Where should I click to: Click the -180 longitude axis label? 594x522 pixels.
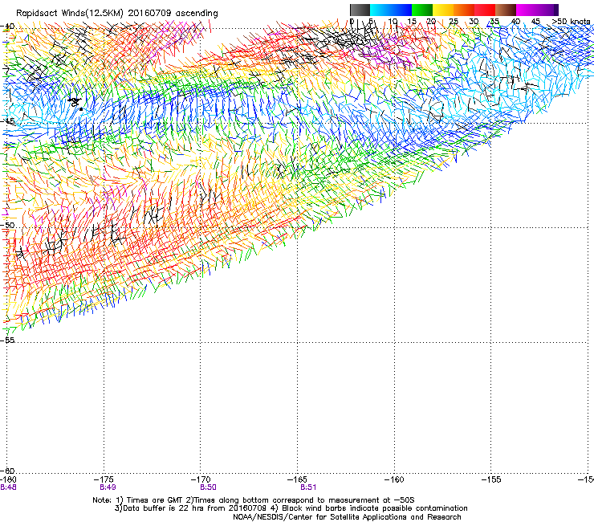8,480
